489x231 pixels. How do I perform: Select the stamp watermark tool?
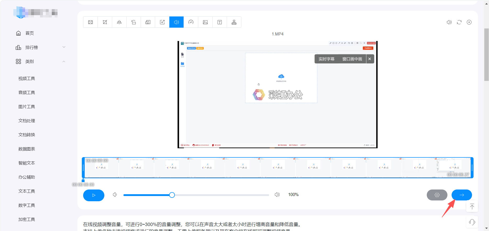pyautogui.click(x=234, y=22)
